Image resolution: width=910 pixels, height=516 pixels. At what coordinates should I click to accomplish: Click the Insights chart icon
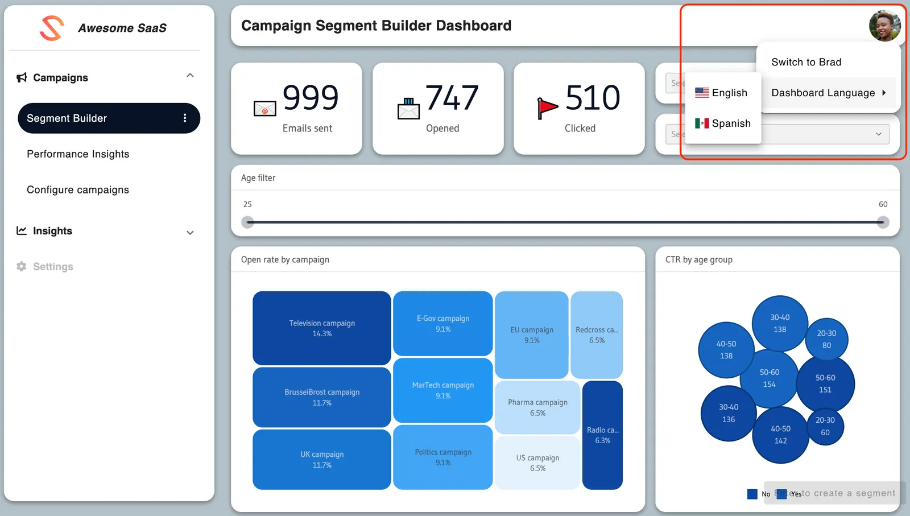[22, 231]
